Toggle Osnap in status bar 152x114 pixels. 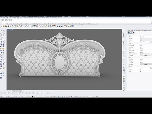[60, 97]
